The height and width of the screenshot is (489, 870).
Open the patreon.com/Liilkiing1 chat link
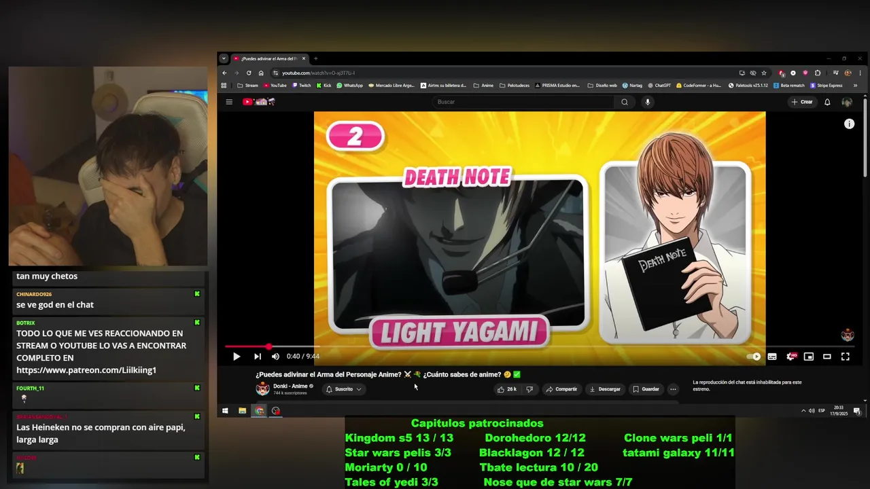coord(86,370)
